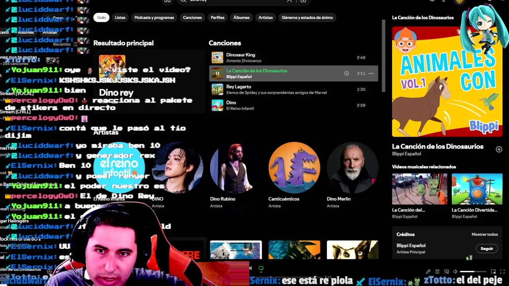The image size is (509, 286).
Task: Open Blippi Español link under highlighted song
Action: click(239, 77)
